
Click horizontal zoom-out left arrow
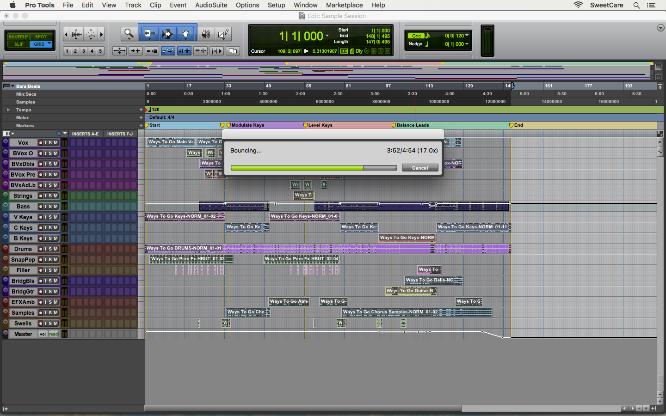[66, 34]
